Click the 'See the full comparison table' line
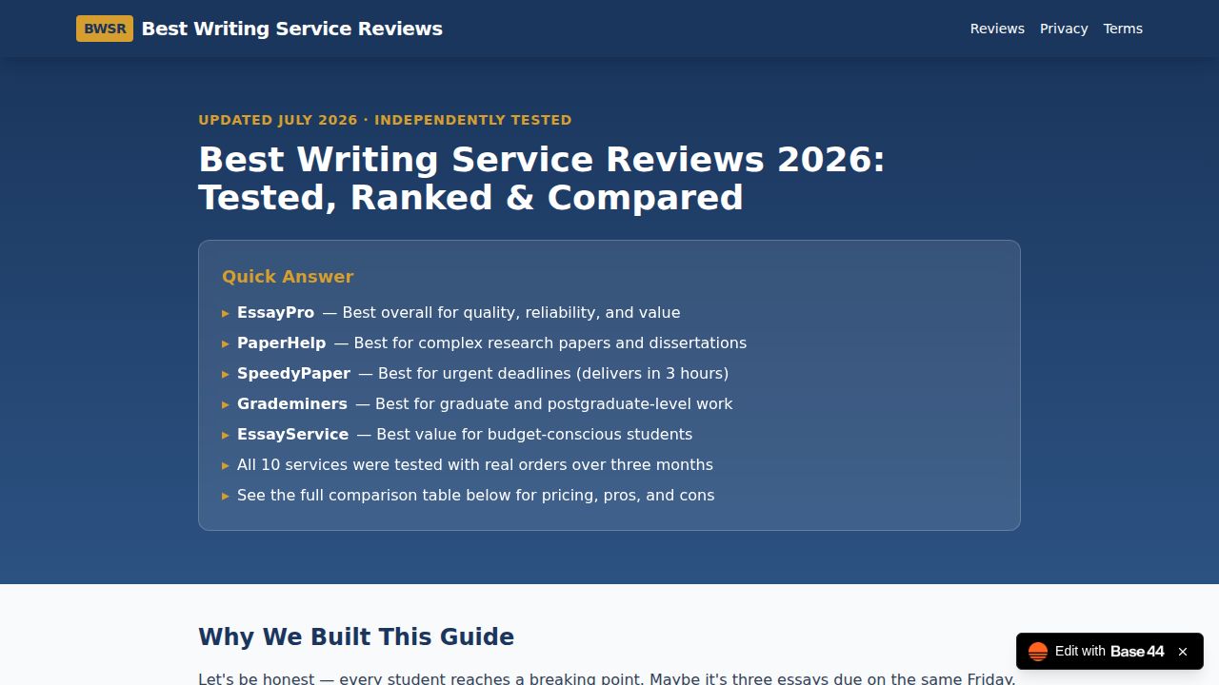This screenshot has height=685, width=1219. [476, 495]
